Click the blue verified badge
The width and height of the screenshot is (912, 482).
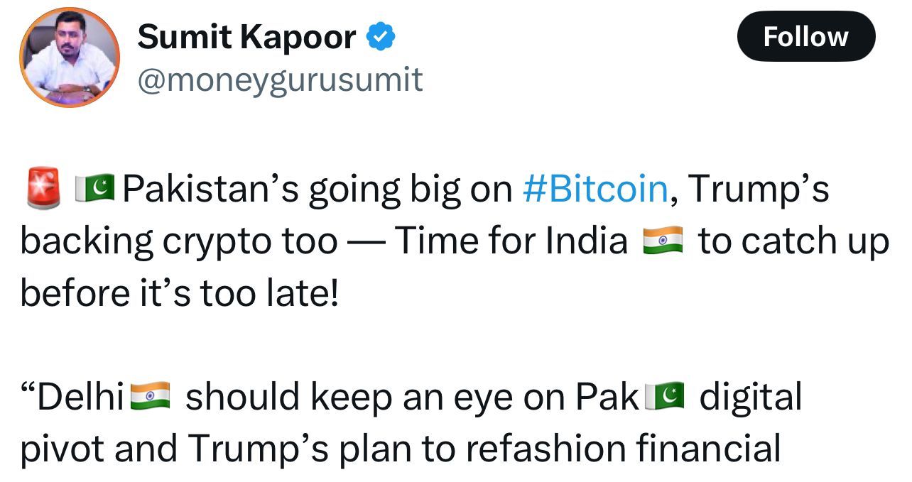tap(380, 37)
